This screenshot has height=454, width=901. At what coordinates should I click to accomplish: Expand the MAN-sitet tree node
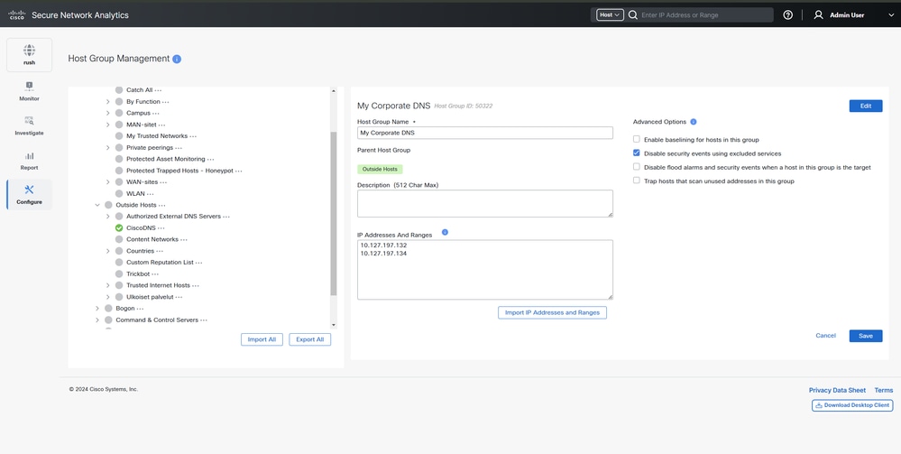(x=107, y=125)
